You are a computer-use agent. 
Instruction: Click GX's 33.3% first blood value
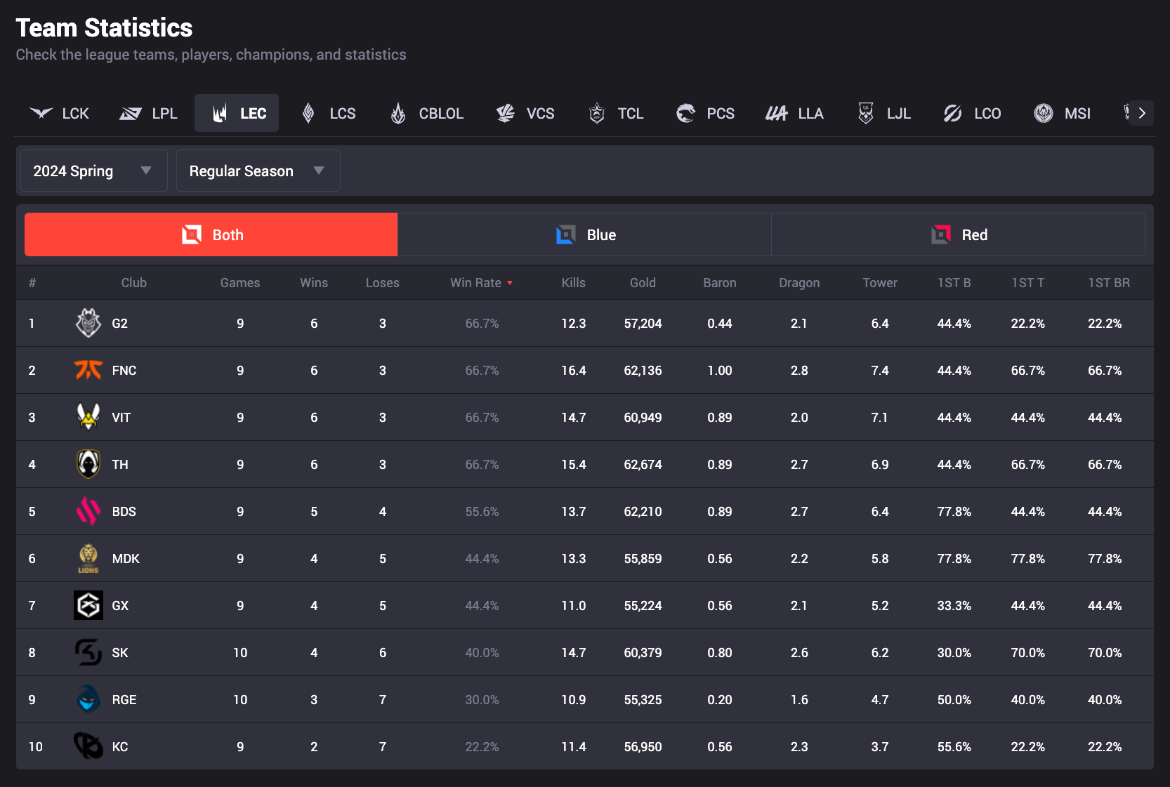click(x=954, y=605)
